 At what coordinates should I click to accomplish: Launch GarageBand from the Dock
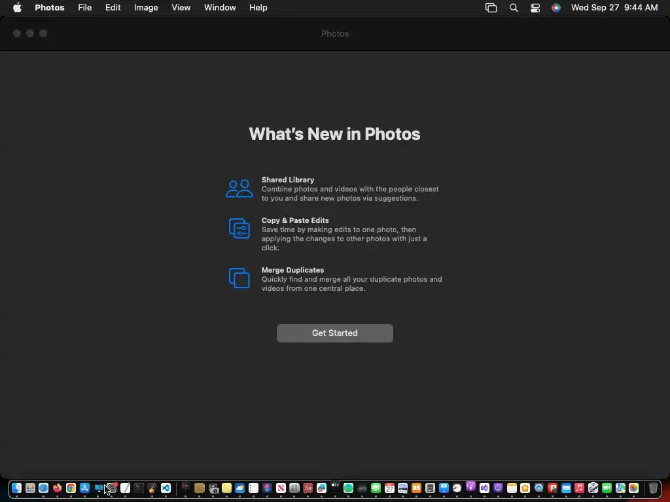pos(152,488)
